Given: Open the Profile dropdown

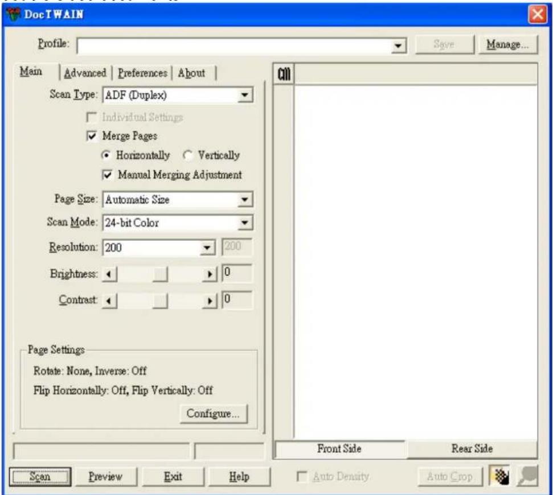Looking at the screenshot, I should tap(398, 46).
